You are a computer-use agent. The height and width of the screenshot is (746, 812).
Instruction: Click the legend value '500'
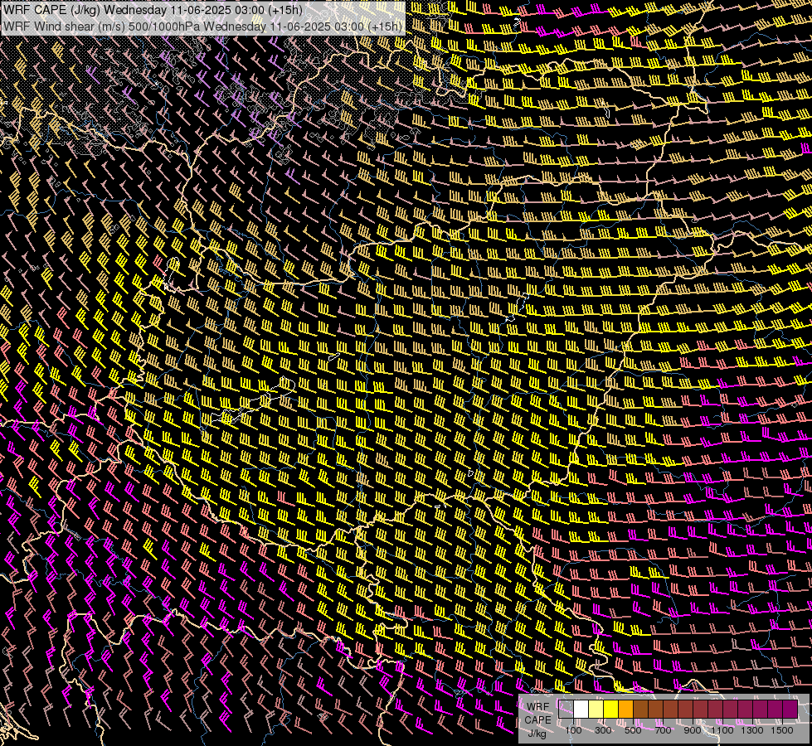coord(633,730)
